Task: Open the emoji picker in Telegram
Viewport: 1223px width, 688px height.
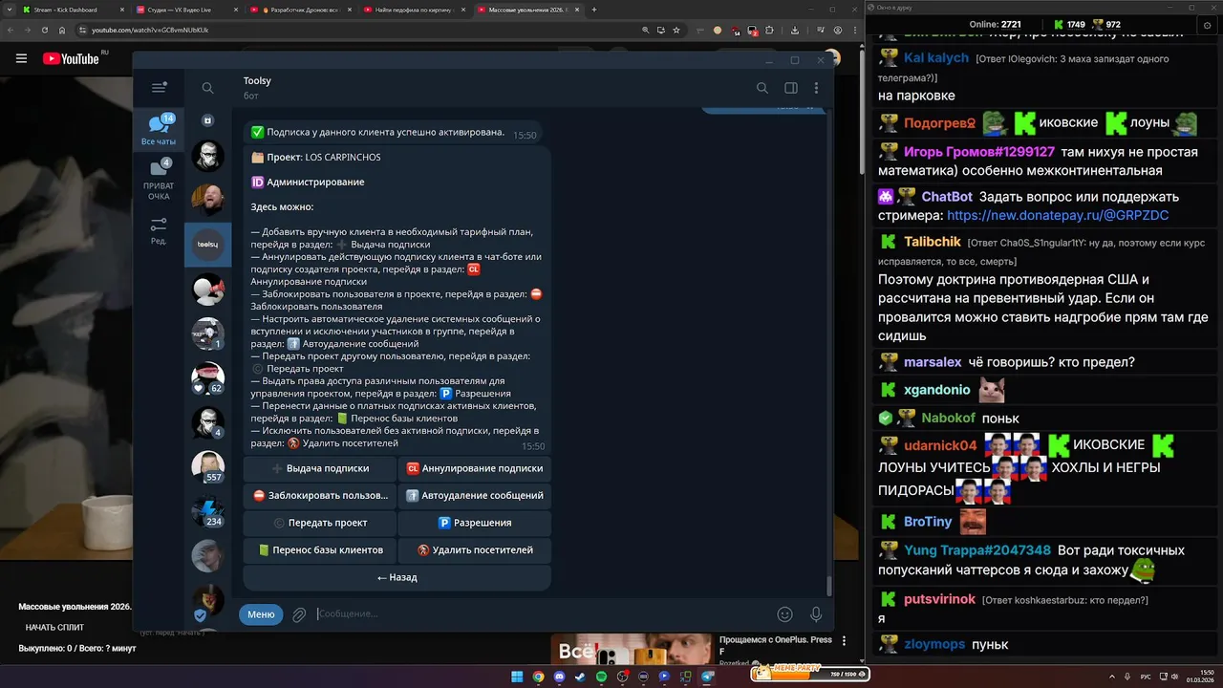Action: tap(785, 614)
